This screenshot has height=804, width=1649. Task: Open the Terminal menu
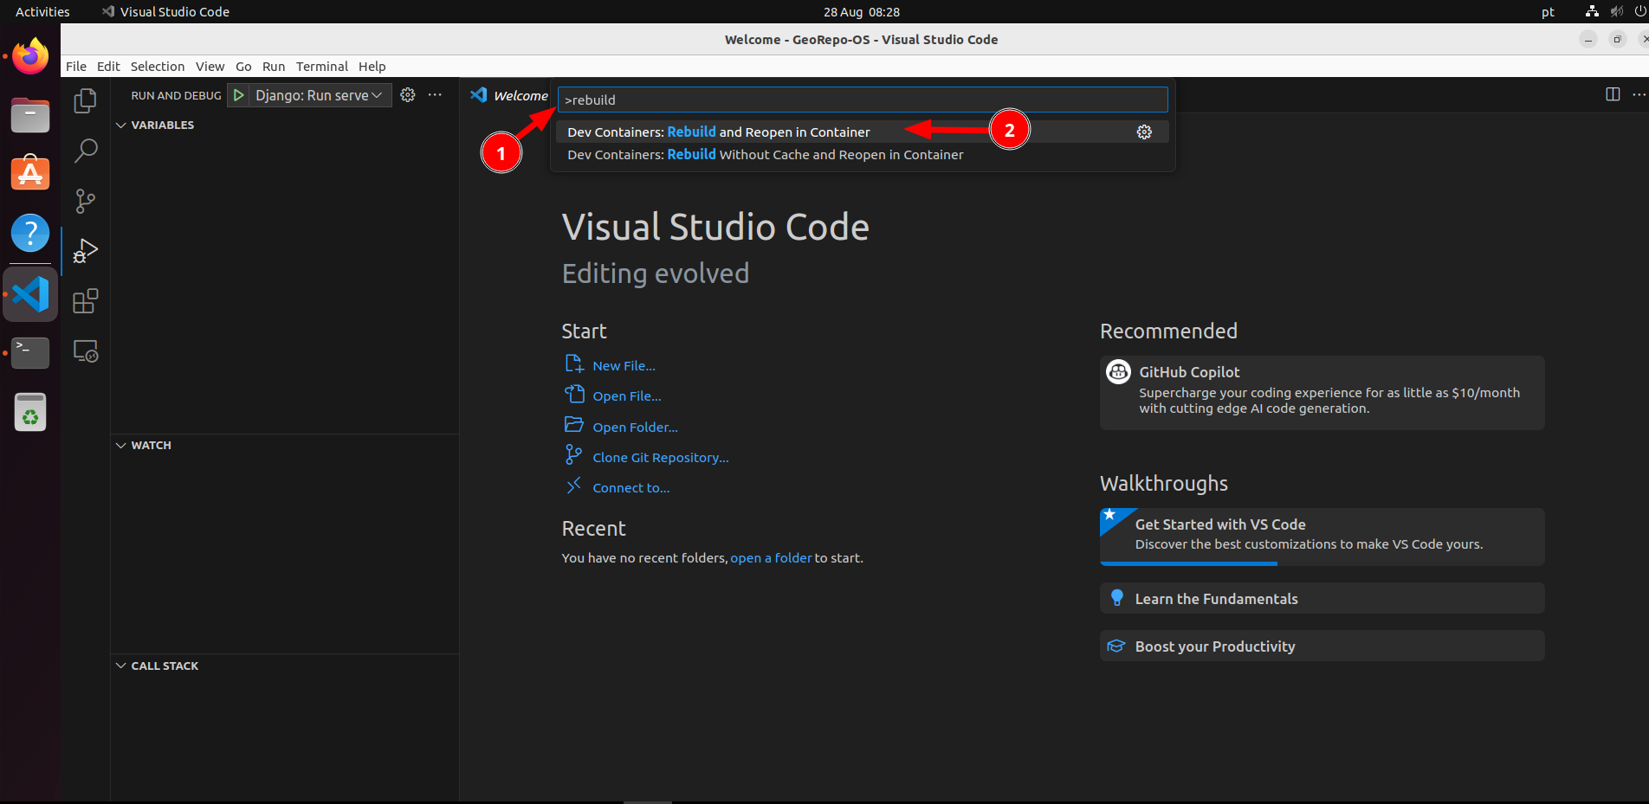click(321, 67)
